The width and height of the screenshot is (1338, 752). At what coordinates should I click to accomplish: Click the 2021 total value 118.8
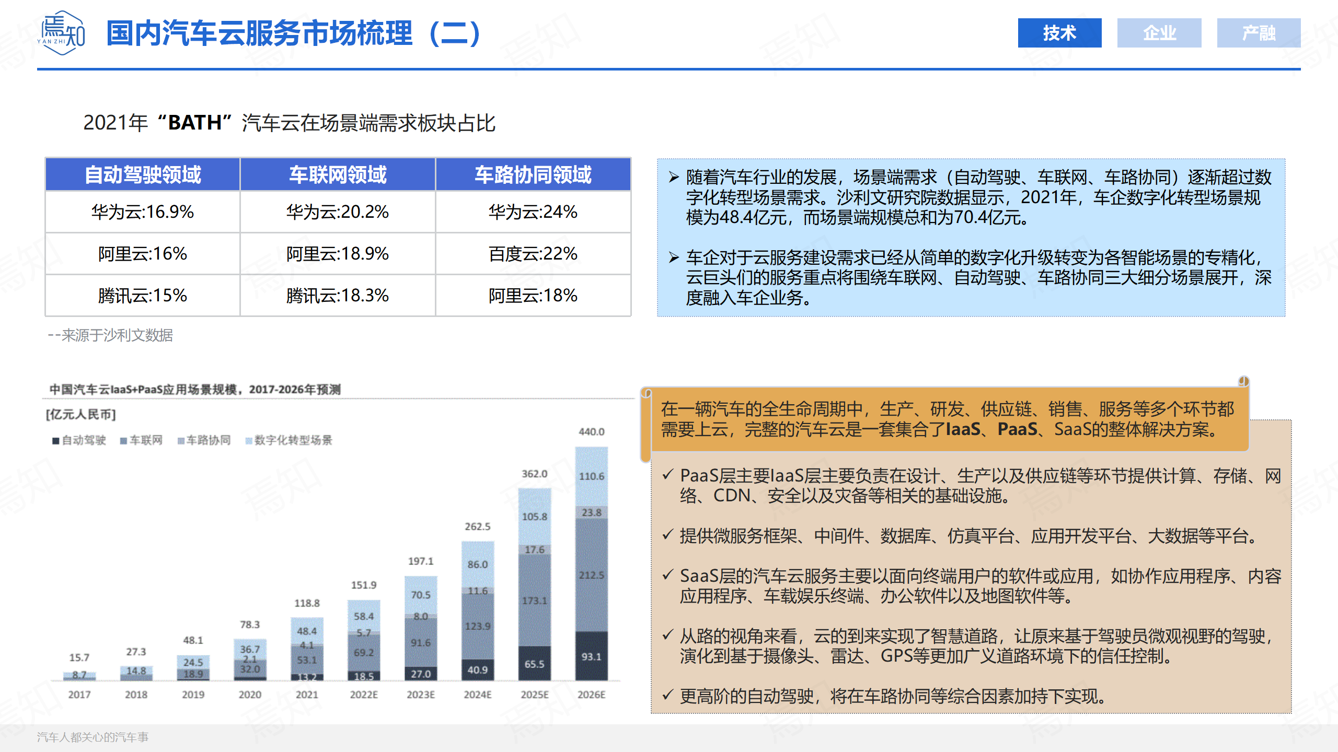point(307,603)
